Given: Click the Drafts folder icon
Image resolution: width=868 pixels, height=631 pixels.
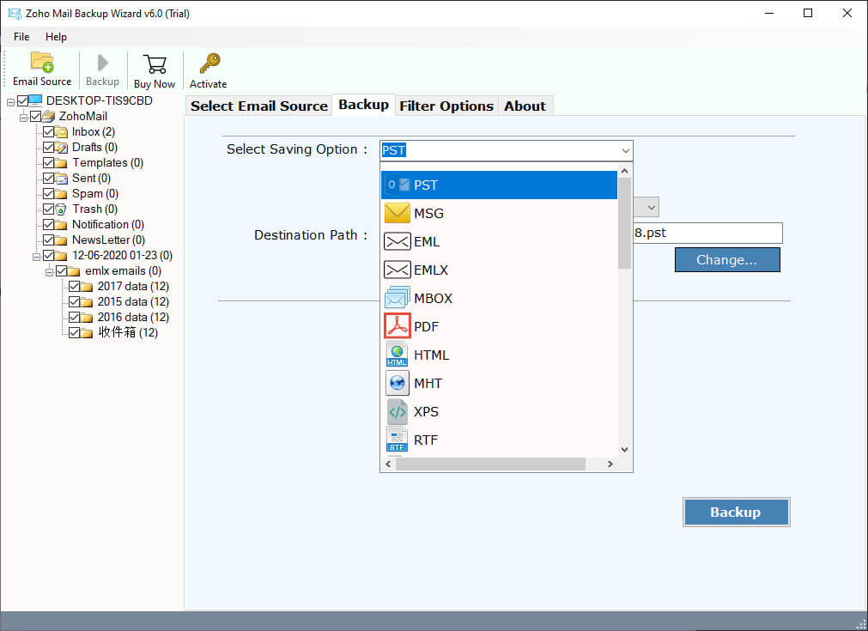Looking at the screenshot, I should pyautogui.click(x=62, y=148).
